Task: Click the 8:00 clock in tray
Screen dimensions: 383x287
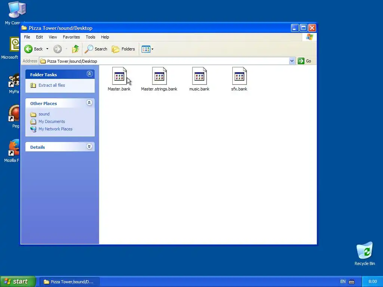Action: pyautogui.click(x=373, y=282)
